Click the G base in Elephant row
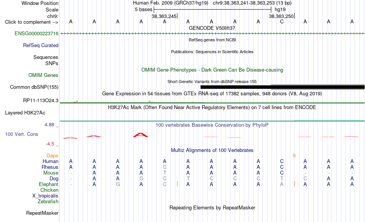This screenshot has height=222, width=365. (118, 184)
